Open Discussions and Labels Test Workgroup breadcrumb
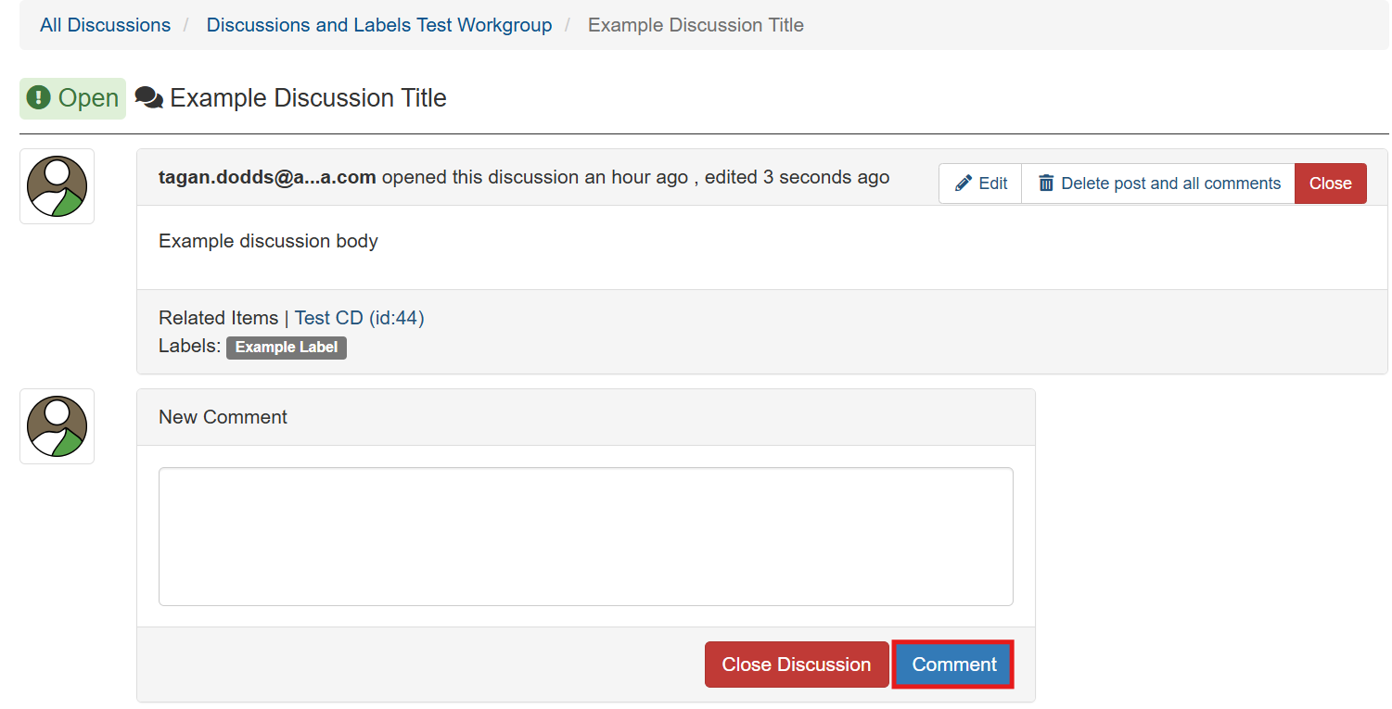 point(378,25)
